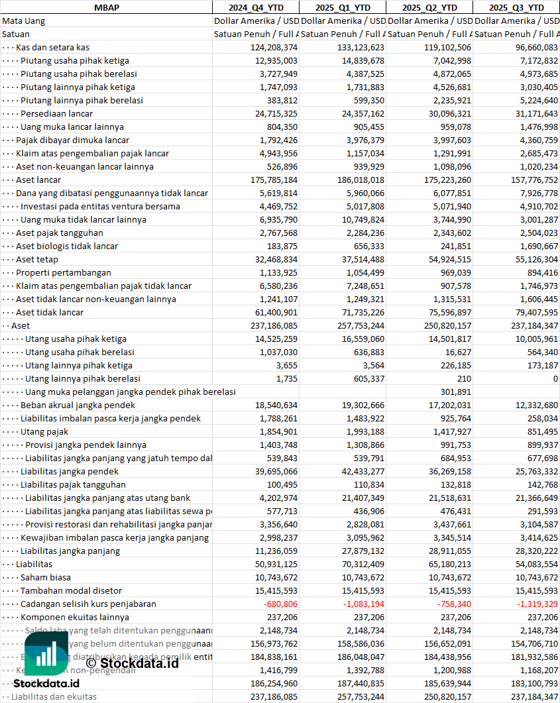Viewport: 560px width, 703px height.
Task: Click red value -680,806 in Cadangan selisih kurs
Action: [x=281, y=604]
